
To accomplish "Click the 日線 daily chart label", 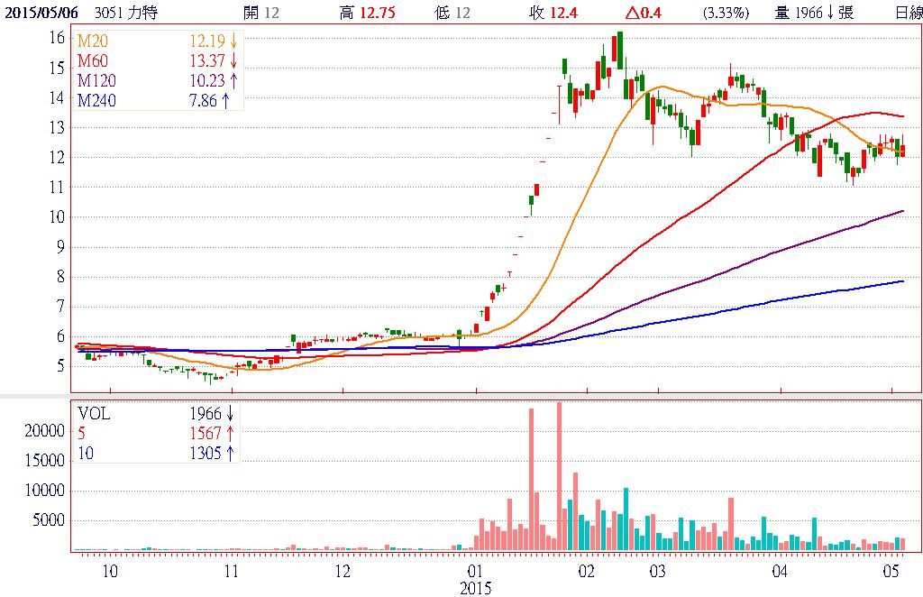I will tap(908, 13).
